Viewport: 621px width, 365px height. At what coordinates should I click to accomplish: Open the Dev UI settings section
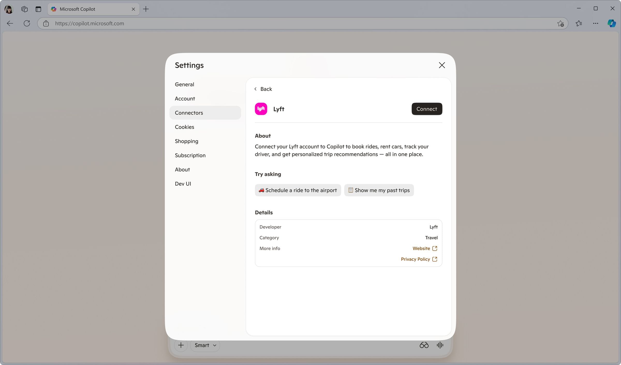coord(205,184)
